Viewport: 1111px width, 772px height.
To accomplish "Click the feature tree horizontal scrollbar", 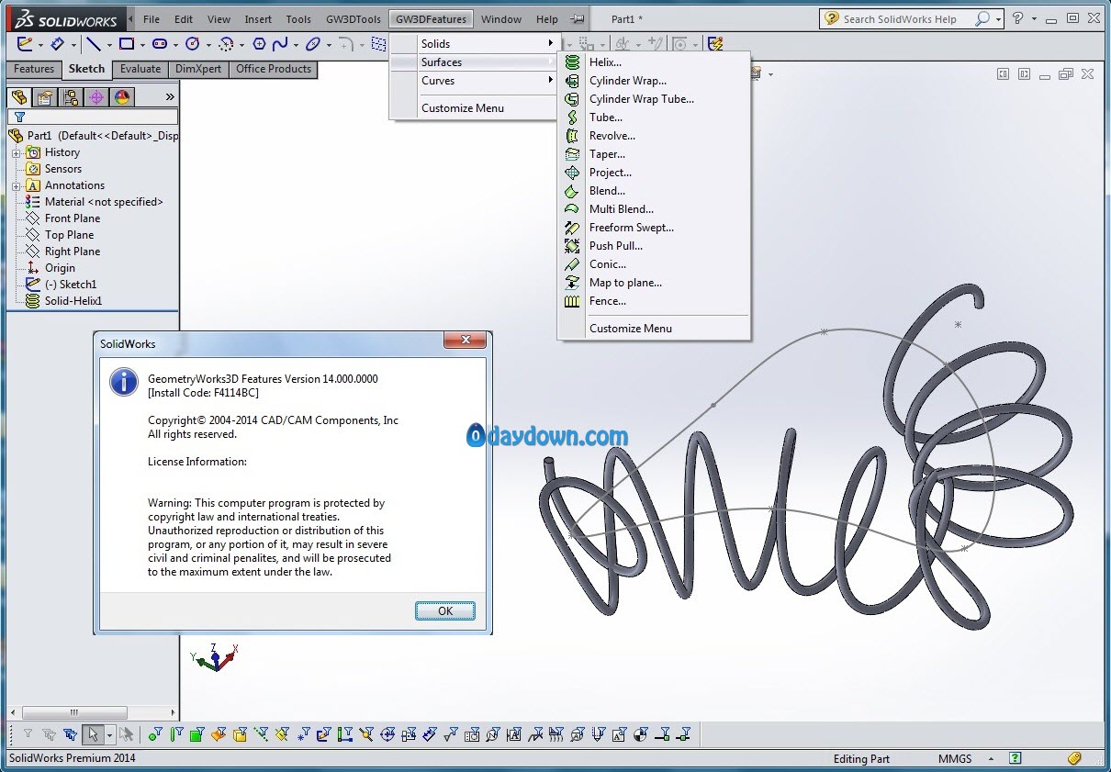I will click(x=74, y=712).
